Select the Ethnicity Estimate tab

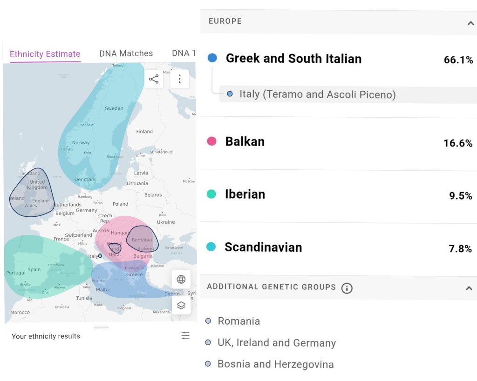tap(45, 54)
